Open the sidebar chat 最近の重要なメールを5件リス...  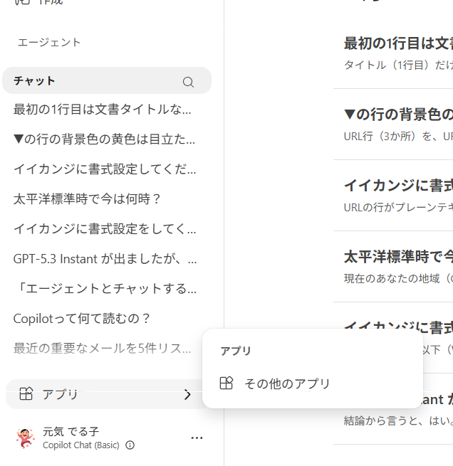(102, 348)
